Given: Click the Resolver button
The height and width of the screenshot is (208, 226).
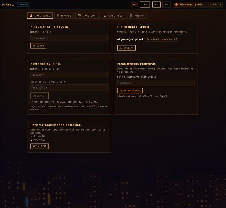Looking at the screenshot, I should [38, 46].
